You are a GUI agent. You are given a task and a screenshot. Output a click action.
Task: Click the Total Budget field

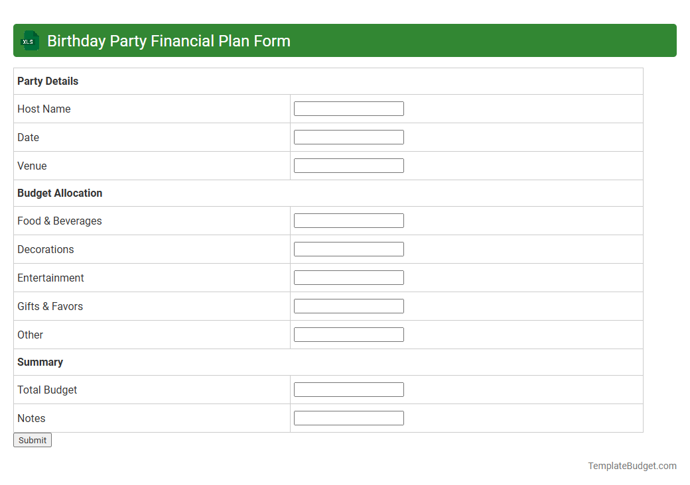(348, 389)
